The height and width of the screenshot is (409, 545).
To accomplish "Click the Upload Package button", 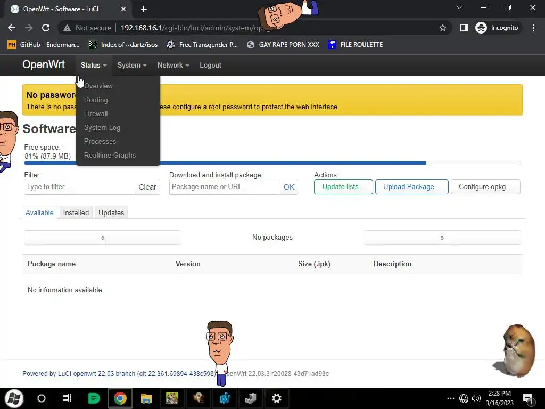I will point(412,187).
